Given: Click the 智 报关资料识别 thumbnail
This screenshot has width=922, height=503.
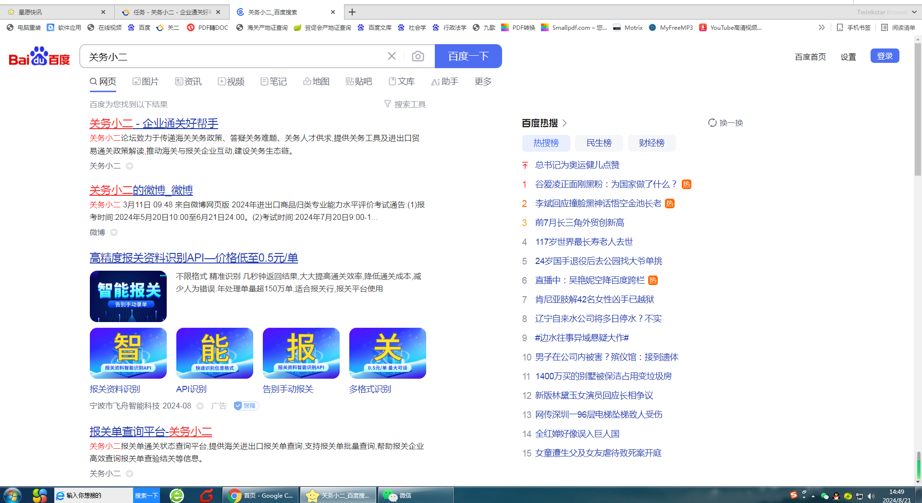Looking at the screenshot, I should pos(128,353).
